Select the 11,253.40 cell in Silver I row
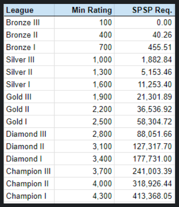The width and height of the screenshot is (179, 207). 144,85
